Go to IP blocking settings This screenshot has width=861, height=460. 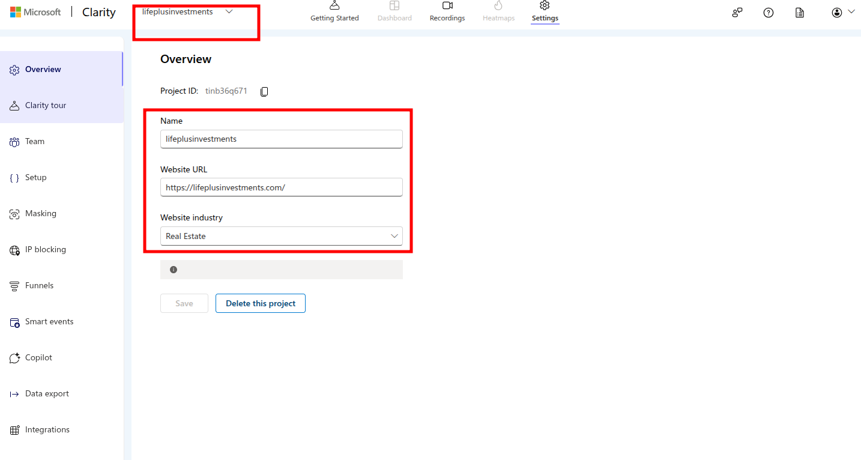point(62,250)
